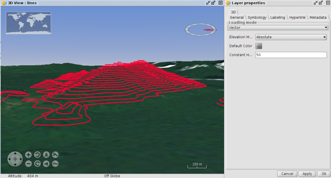Rotate view clockwise with heading control
The width and height of the screenshot is (331, 178).
37,164
